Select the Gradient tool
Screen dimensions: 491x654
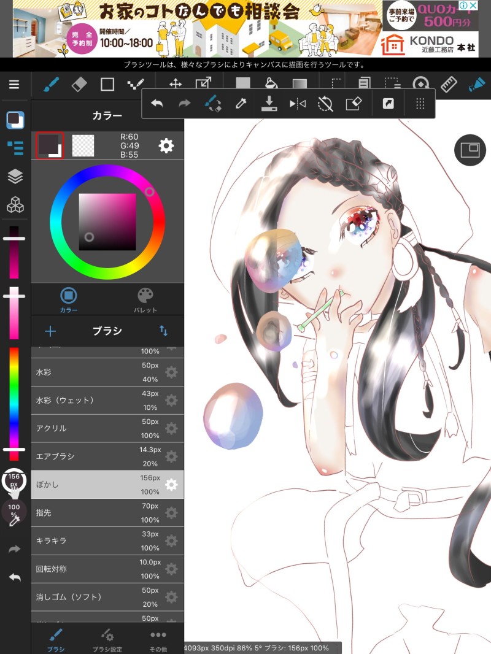point(299,83)
